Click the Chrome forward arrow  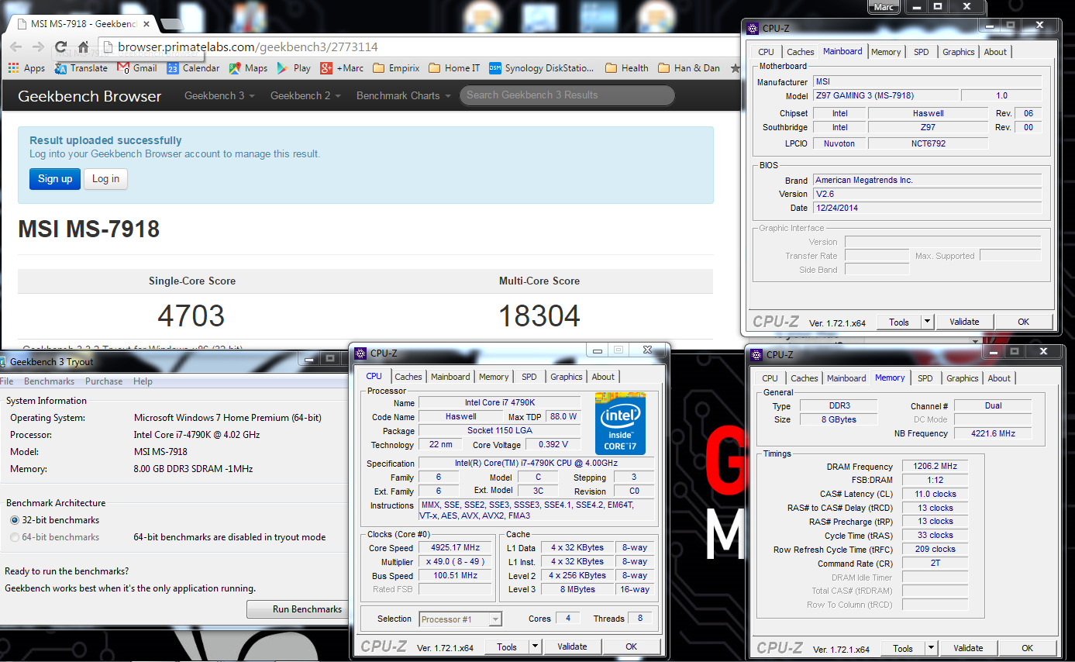pyautogui.click(x=39, y=47)
